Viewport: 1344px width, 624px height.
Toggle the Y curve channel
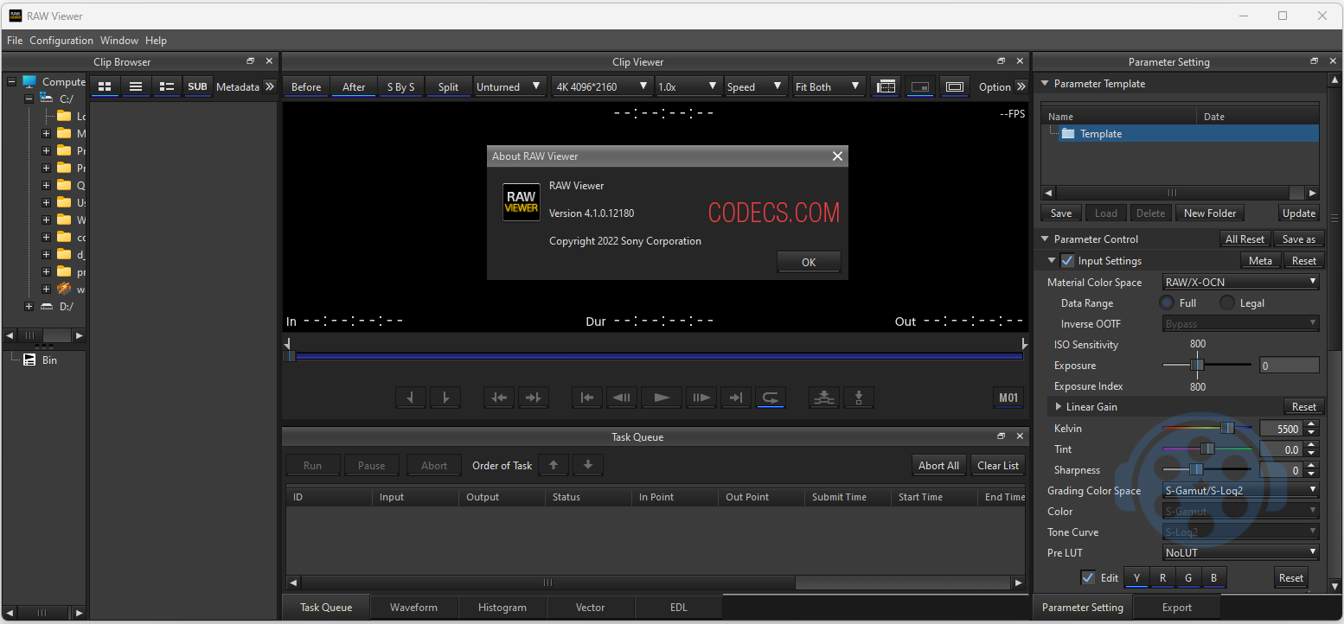(x=1136, y=578)
